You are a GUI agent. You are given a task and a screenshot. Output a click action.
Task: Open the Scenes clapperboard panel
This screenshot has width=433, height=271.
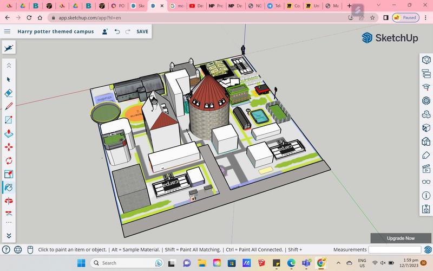pos(426,169)
